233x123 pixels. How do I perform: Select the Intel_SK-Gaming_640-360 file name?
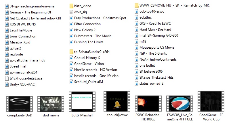[159, 35]
